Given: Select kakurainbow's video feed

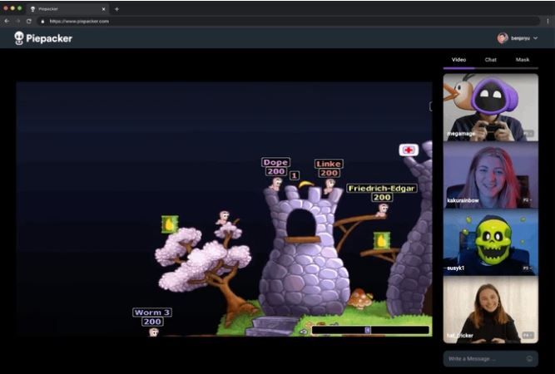Looking at the screenshot, I should coord(491,175).
